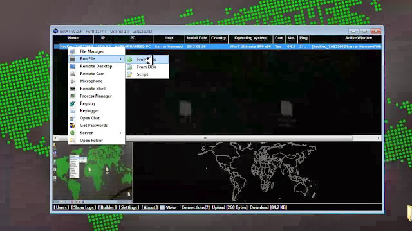Expand the Server submenu arrow
Screen dimensions: 412x231
tap(120, 133)
